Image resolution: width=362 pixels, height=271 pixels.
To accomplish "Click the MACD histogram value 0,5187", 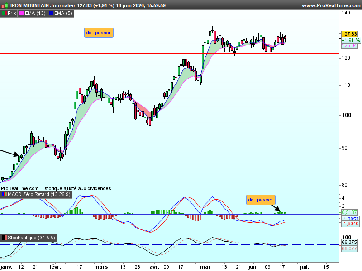I will point(349,212).
